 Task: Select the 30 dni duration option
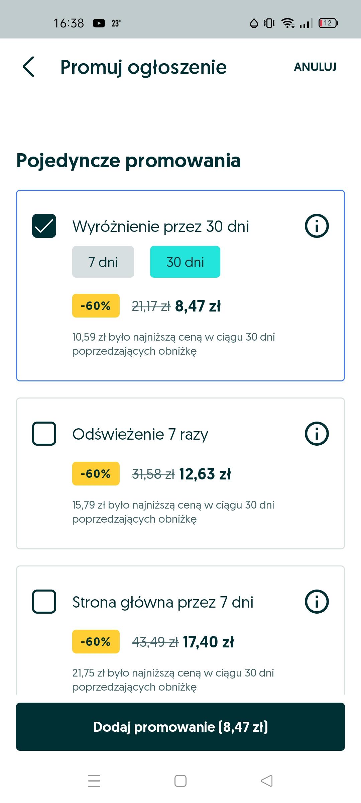(185, 262)
